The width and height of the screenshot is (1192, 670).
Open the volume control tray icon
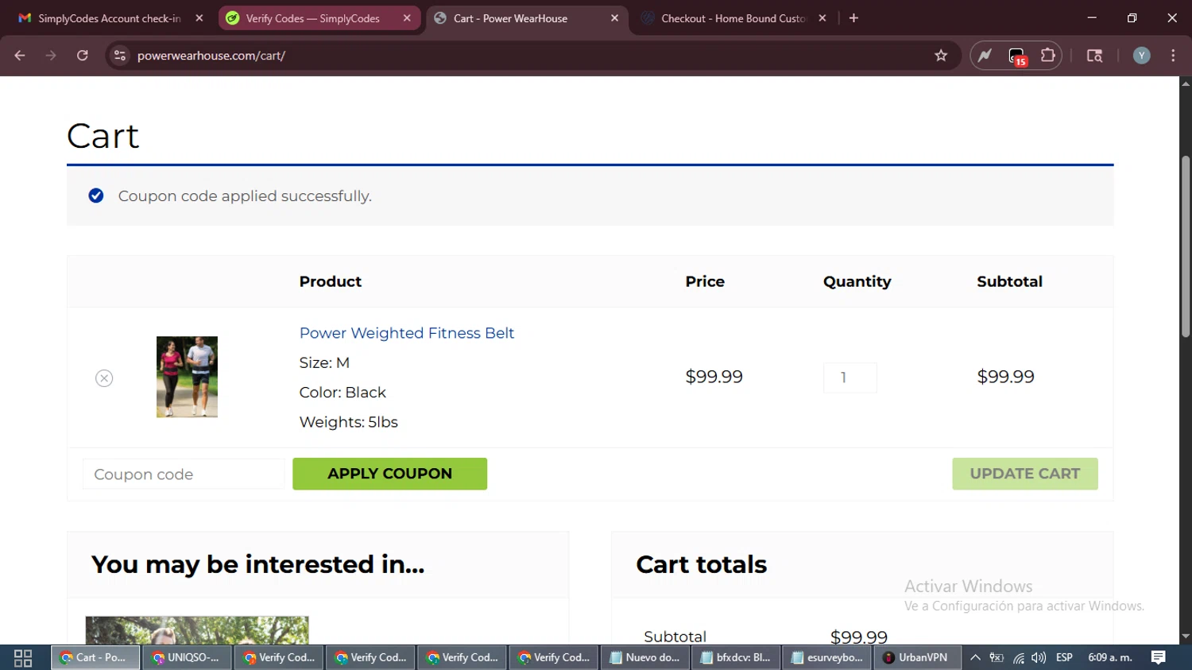click(x=1039, y=658)
